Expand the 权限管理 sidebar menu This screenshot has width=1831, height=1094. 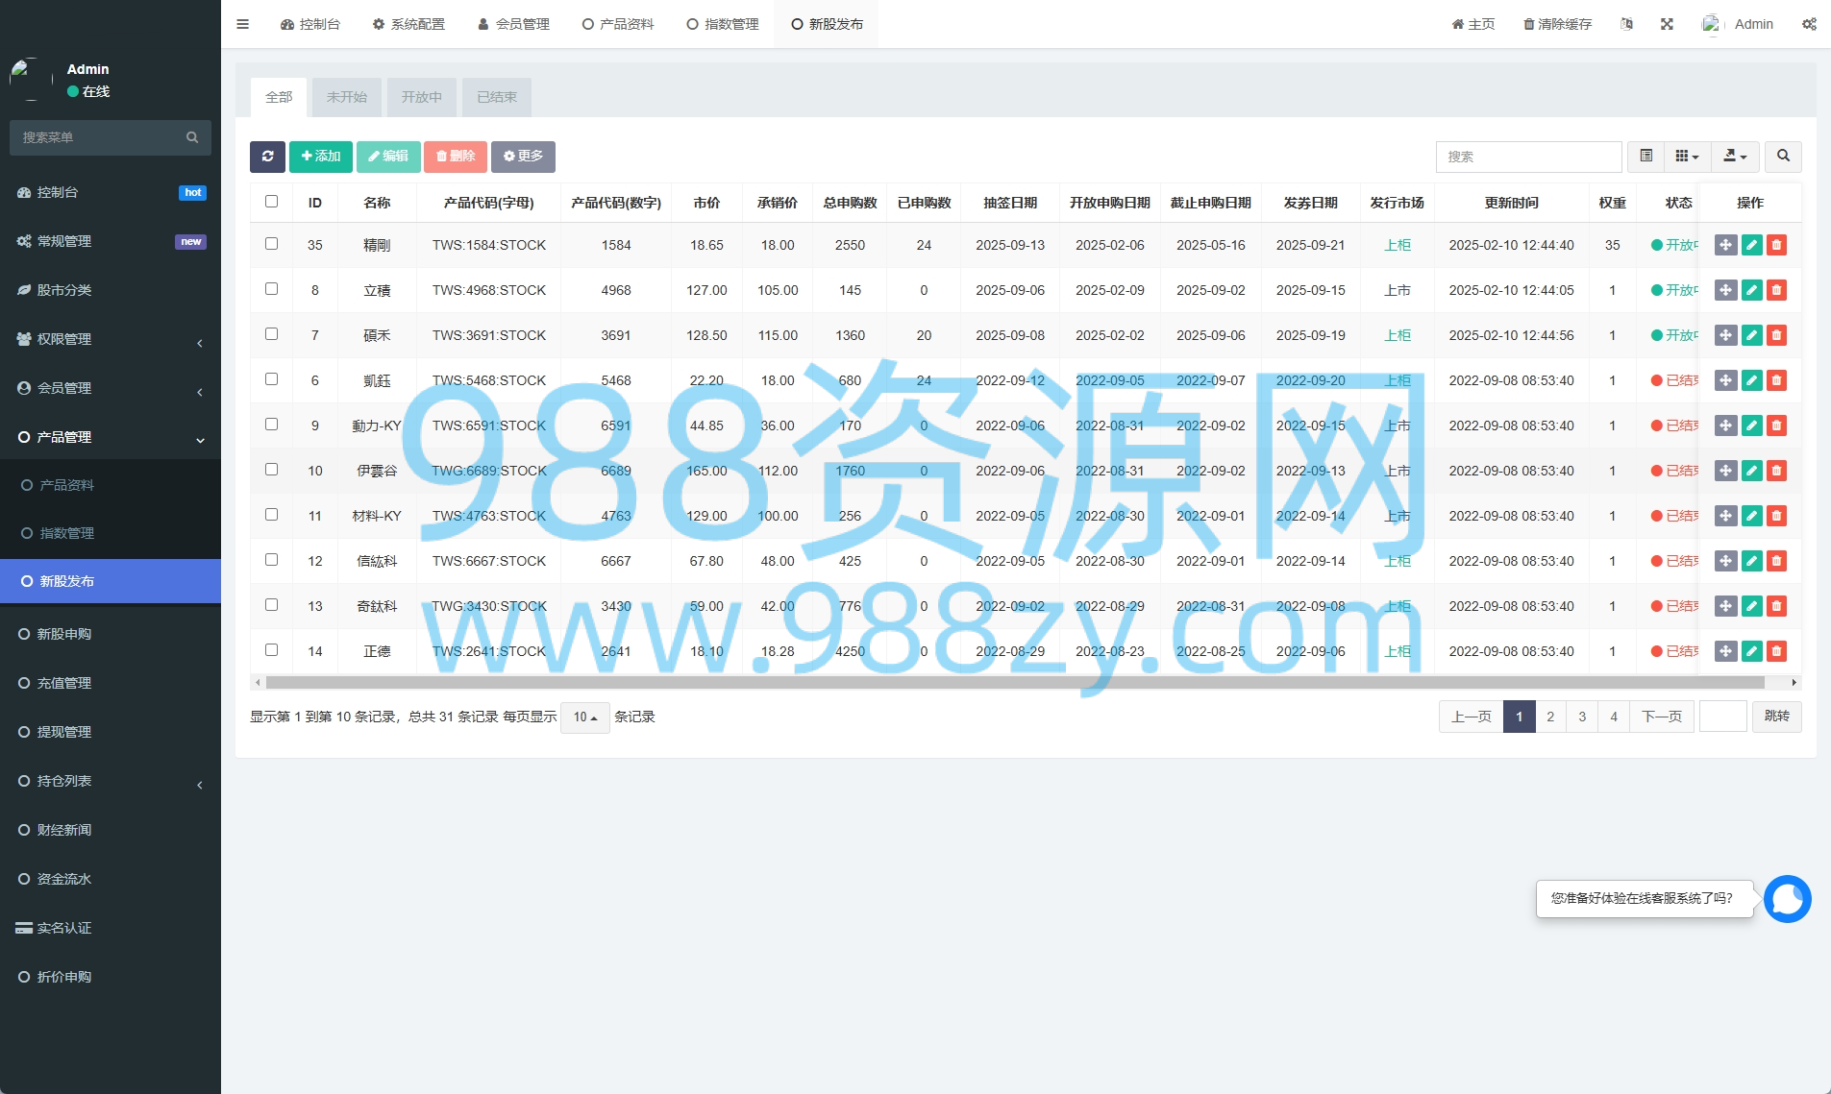pyautogui.click(x=111, y=339)
